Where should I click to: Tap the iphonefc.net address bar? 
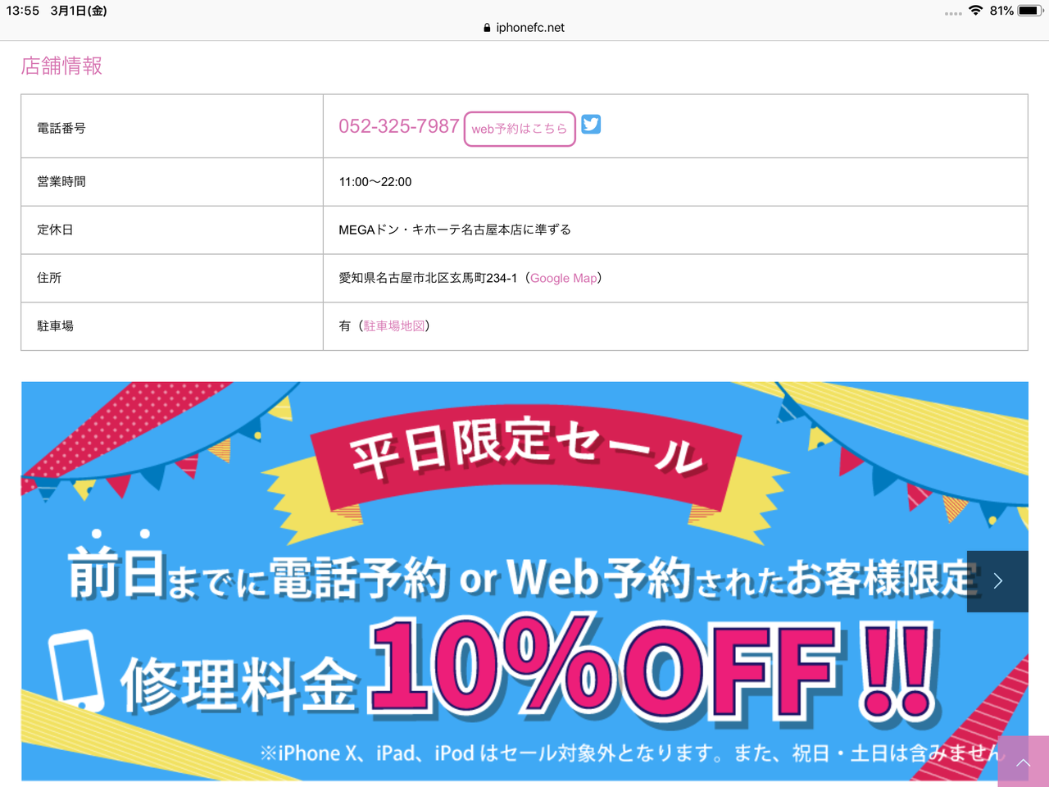point(524,28)
